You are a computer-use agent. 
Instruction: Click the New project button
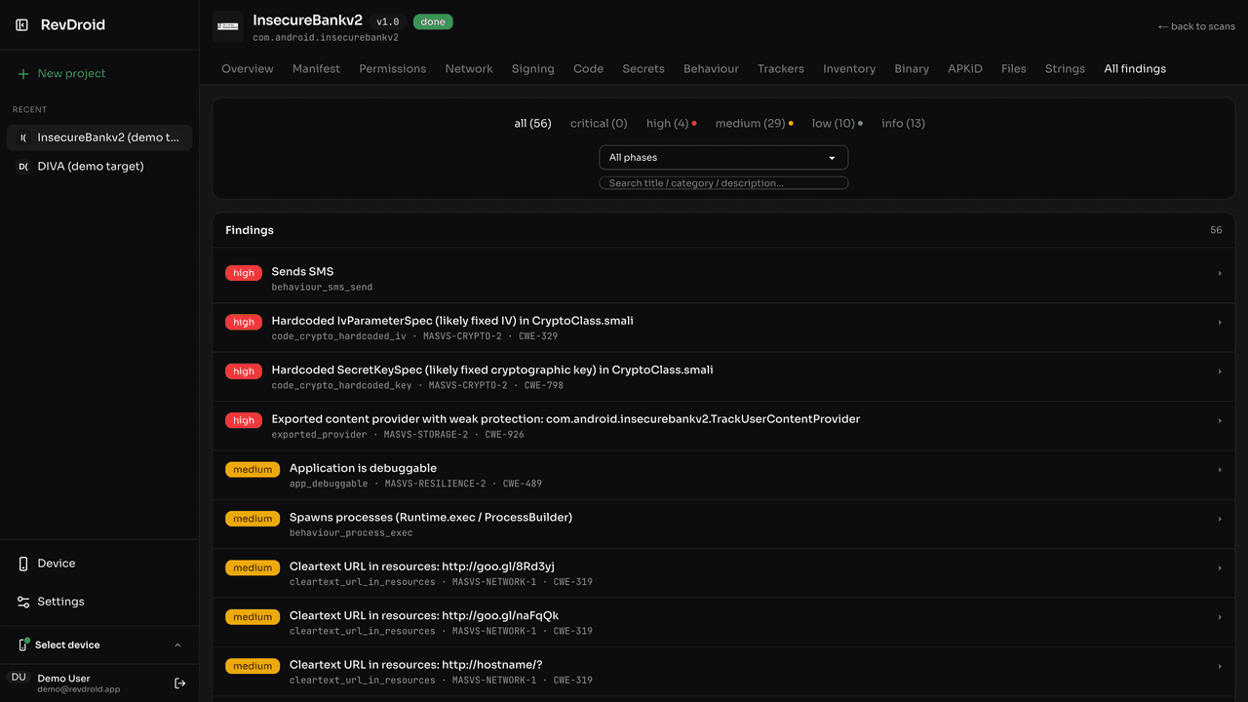[x=99, y=74]
